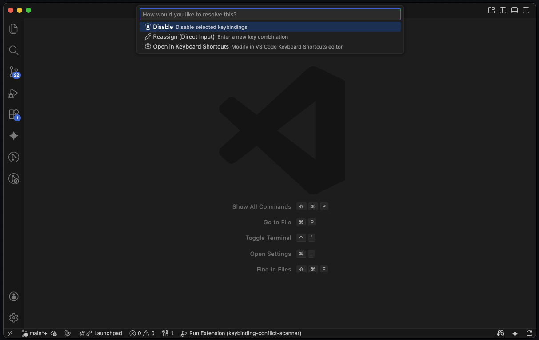Select the Disable option in quick pick

click(270, 27)
